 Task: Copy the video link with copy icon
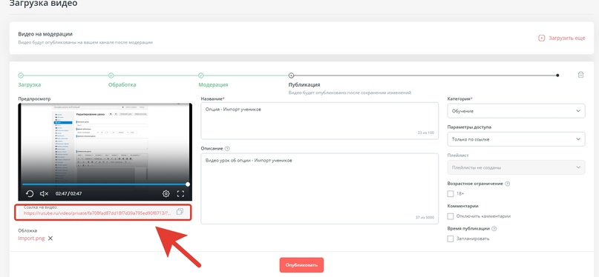(180, 212)
